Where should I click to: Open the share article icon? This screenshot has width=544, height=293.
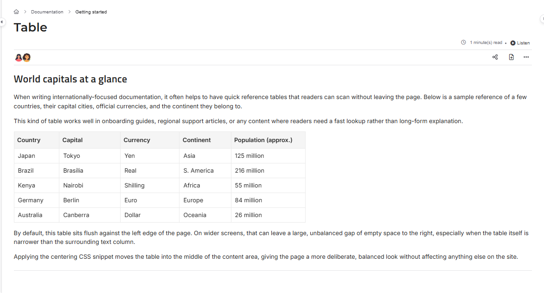coord(495,57)
